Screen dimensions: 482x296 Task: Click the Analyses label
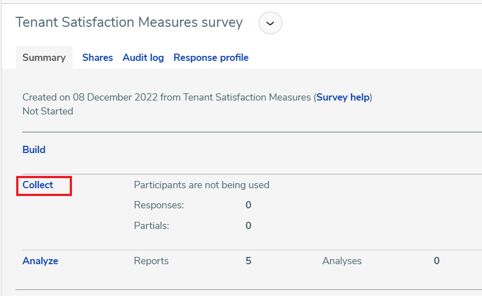point(342,261)
